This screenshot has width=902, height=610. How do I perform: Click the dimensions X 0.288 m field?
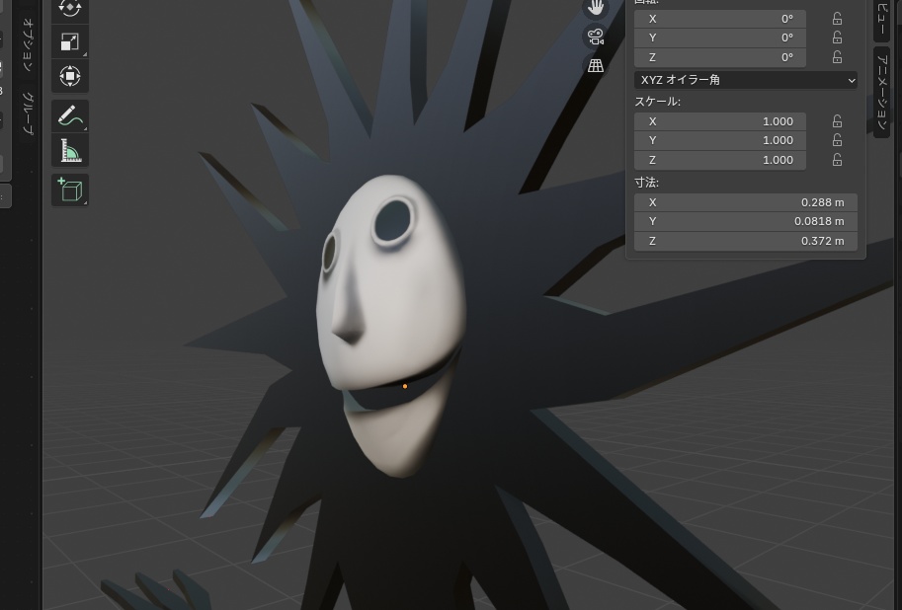click(746, 202)
